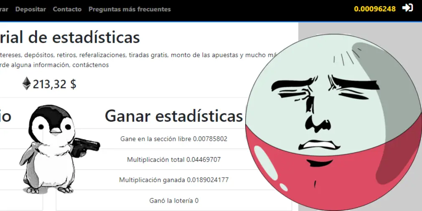Select row Multiplicación total 0.04469707
This screenshot has width=422, height=211.
[x=174, y=159]
